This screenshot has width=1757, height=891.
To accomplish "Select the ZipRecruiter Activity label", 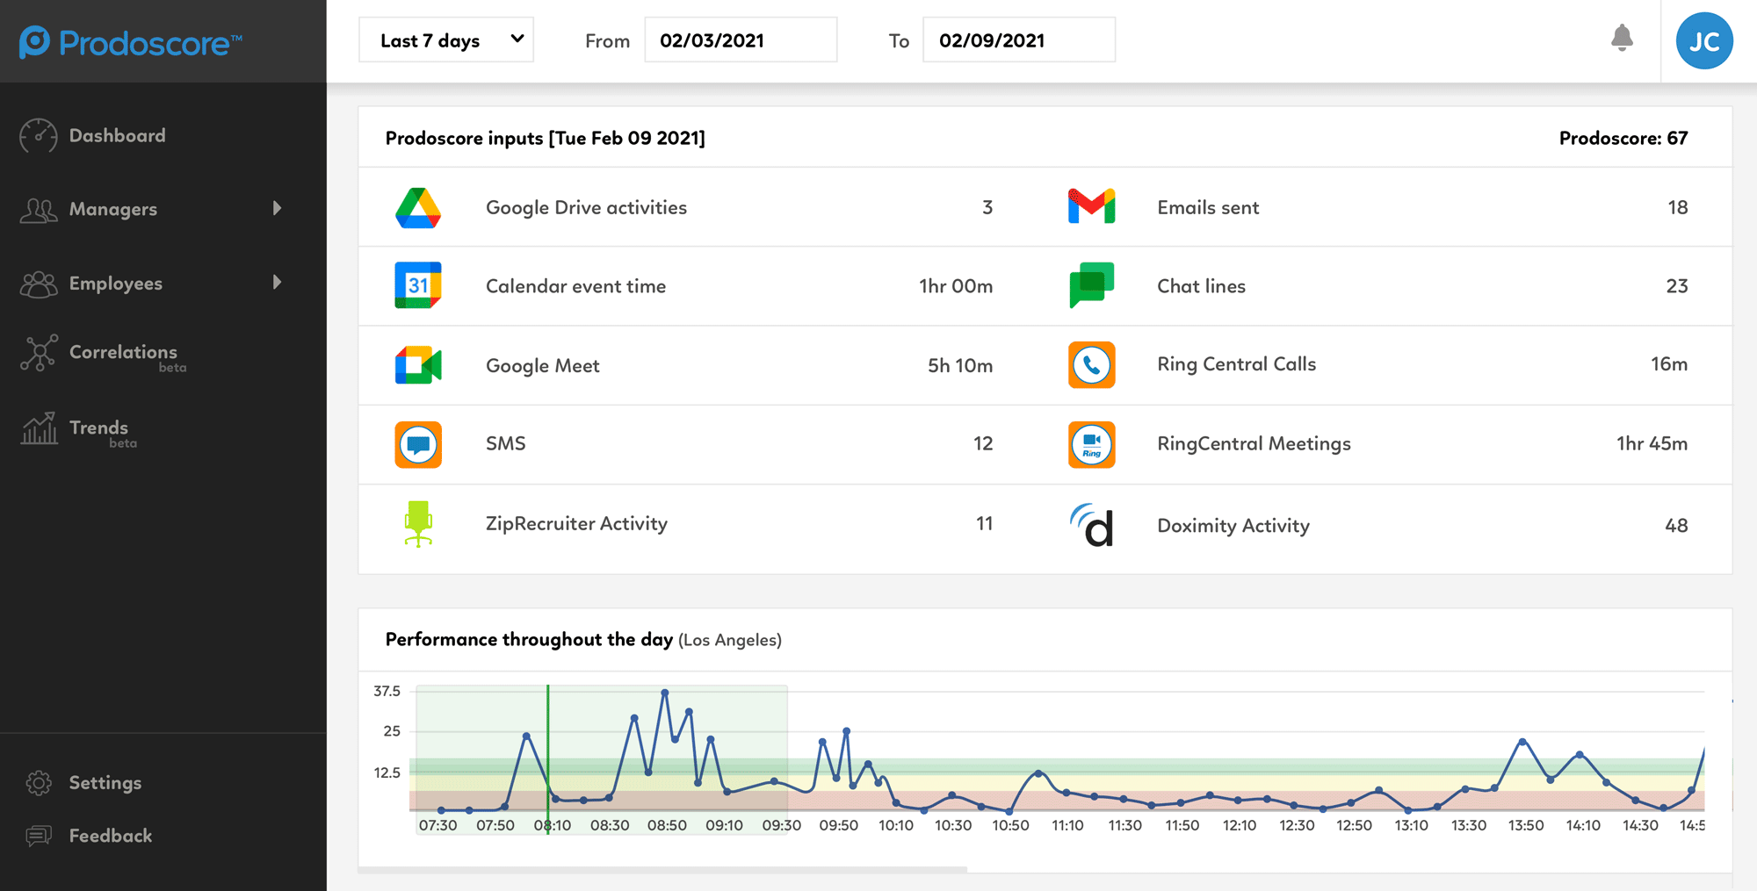I will click(x=576, y=524).
